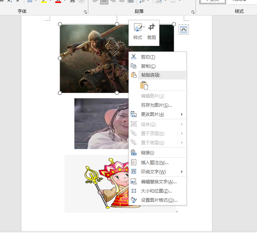This screenshot has height=233, width=257.
Task: Click the top-middle sizing handle of selected picture
Action: pos(117,24)
